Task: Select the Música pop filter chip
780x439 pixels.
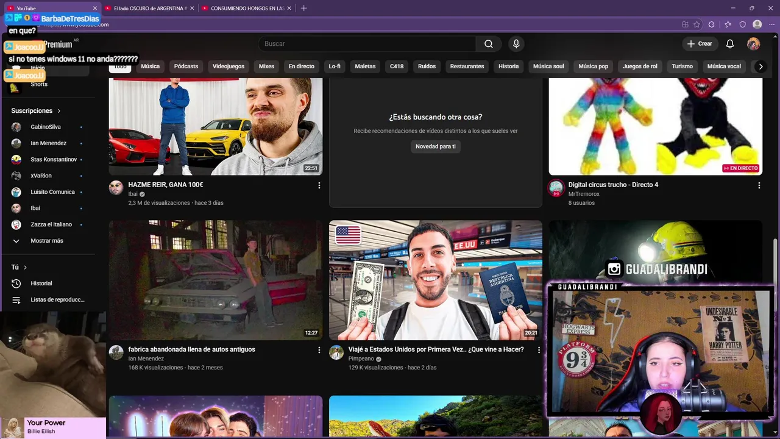Action: pos(593,66)
